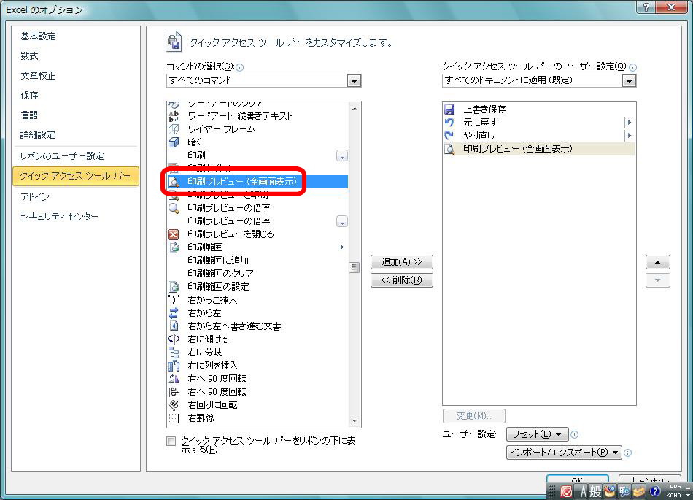Screen dimensions: 693x500
Task: Click the 印刷範囲の設定 command icon
Action: pos(174,286)
